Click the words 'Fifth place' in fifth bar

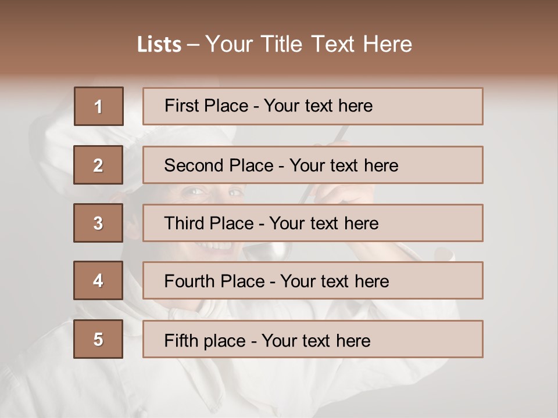tap(205, 341)
